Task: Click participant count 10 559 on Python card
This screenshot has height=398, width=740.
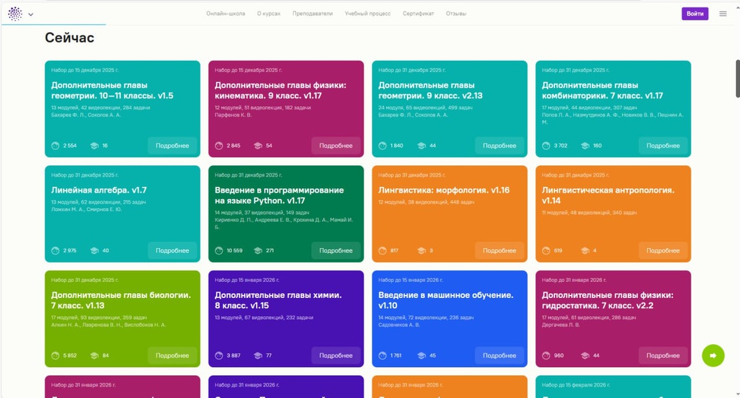Action: point(235,251)
